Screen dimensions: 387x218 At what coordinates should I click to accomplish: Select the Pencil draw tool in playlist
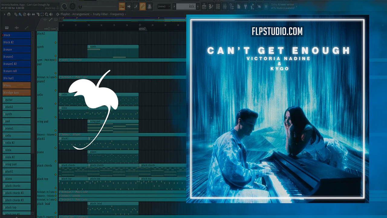pyautogui.click(x=16, y=14)
